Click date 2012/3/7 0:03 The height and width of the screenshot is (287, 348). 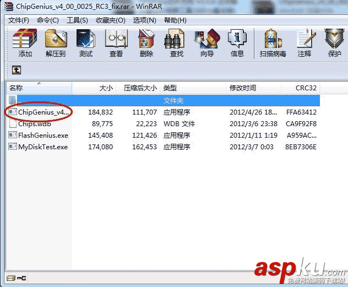point(252,147)
